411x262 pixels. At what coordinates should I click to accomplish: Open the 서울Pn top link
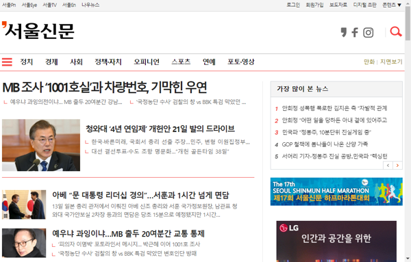(9, 5)
